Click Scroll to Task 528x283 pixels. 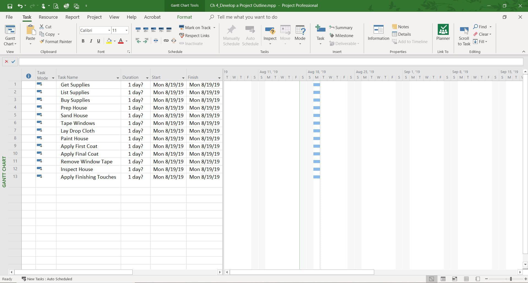click(464, 36)
